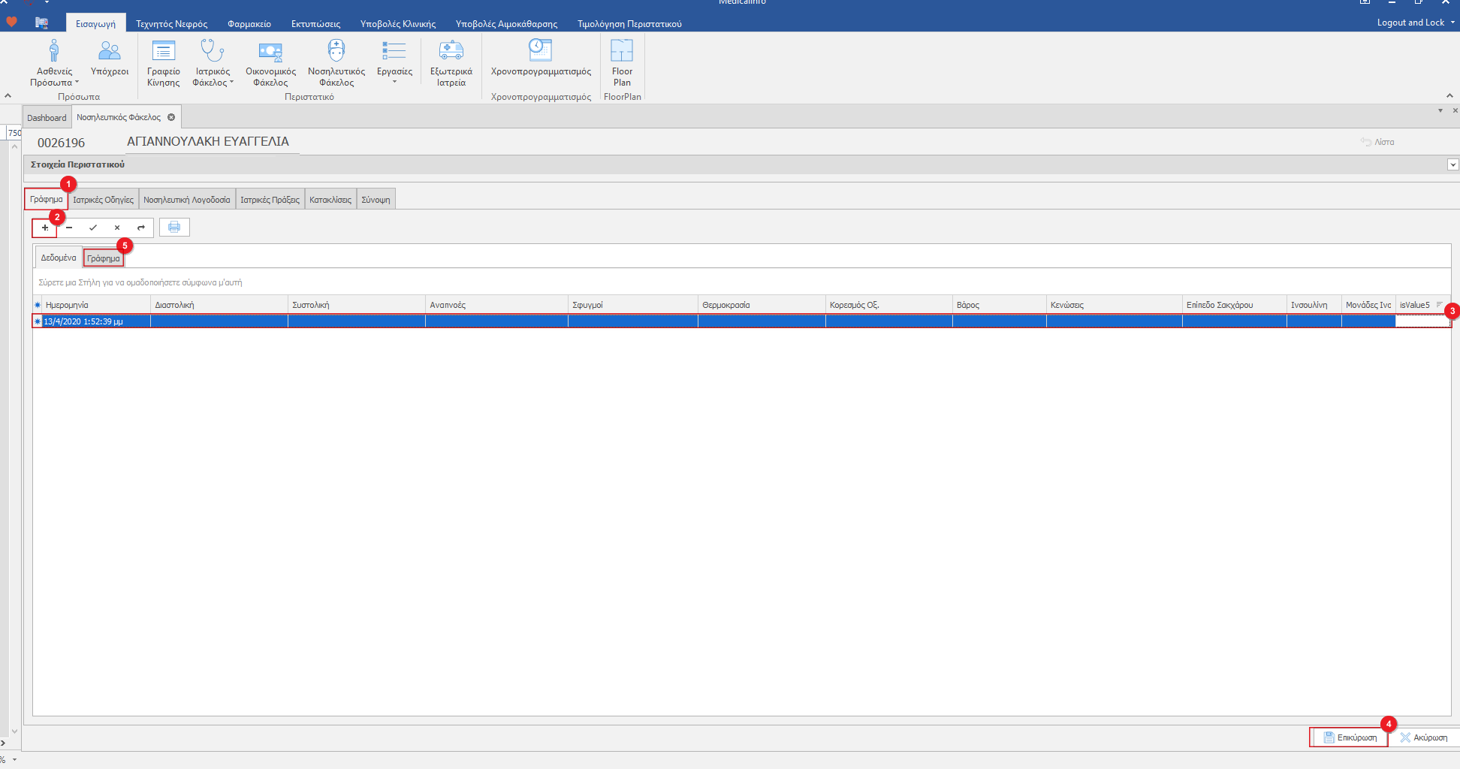
Task: Open Εξωτερικά Ιατρεία ambulance icon
Action: pyautogui.click(x=451, y=53)
